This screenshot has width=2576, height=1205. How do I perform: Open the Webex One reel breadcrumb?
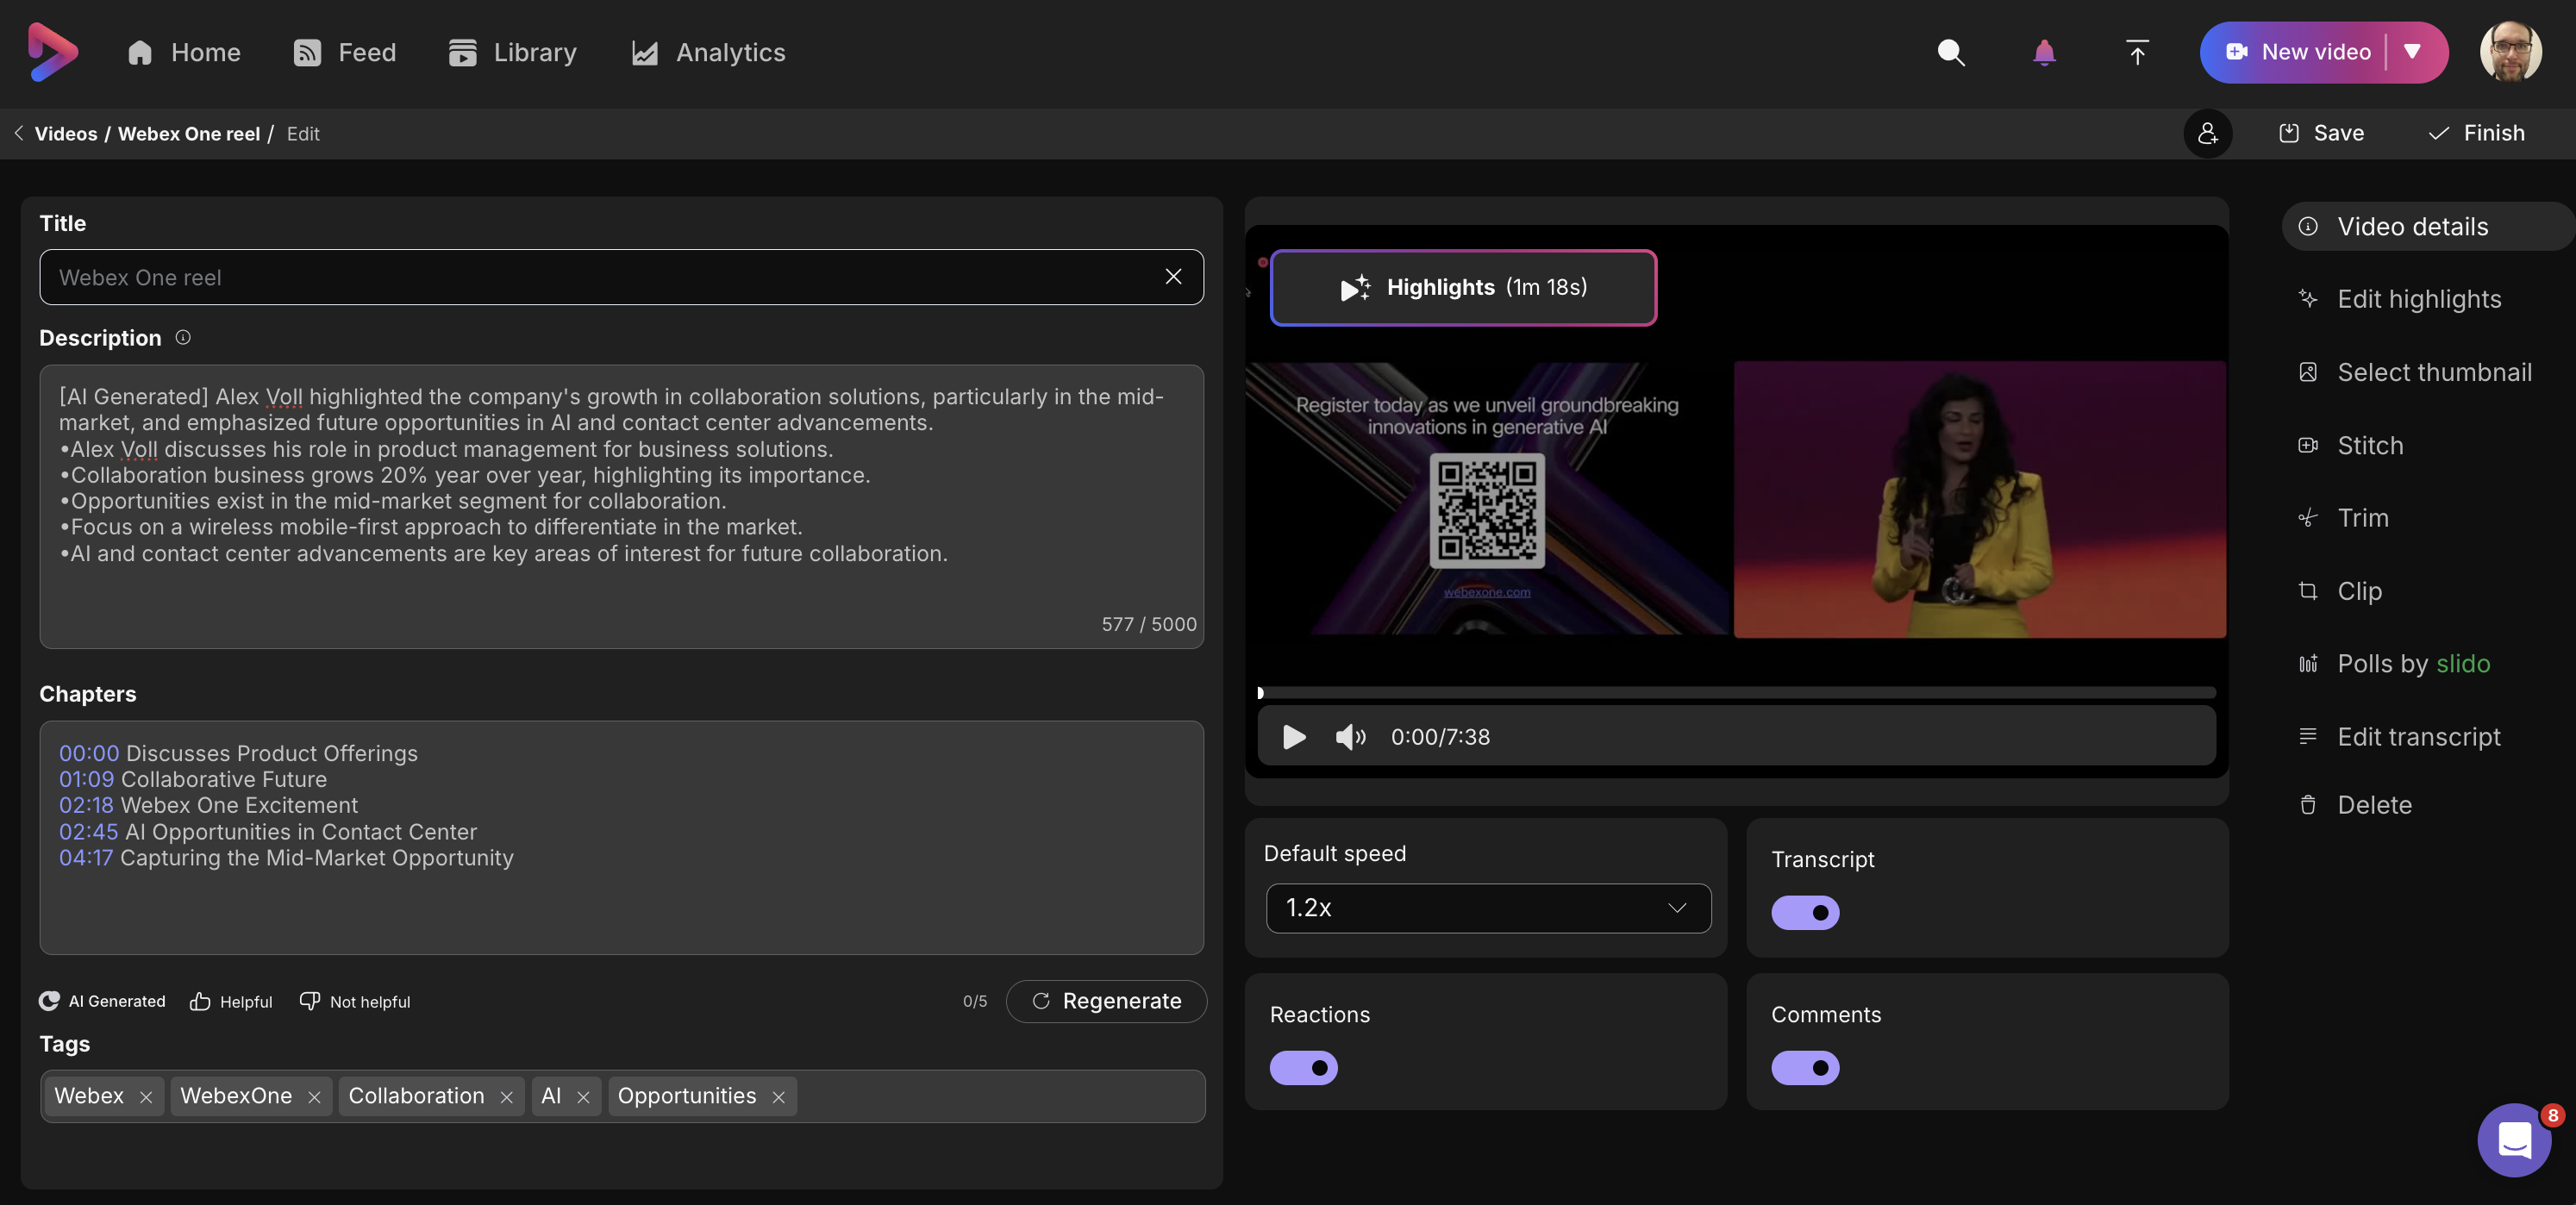(x=188, y=133)
